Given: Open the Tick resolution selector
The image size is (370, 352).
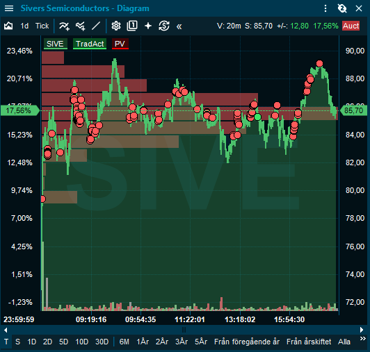Looking at the screenshot, I should 42,26.
